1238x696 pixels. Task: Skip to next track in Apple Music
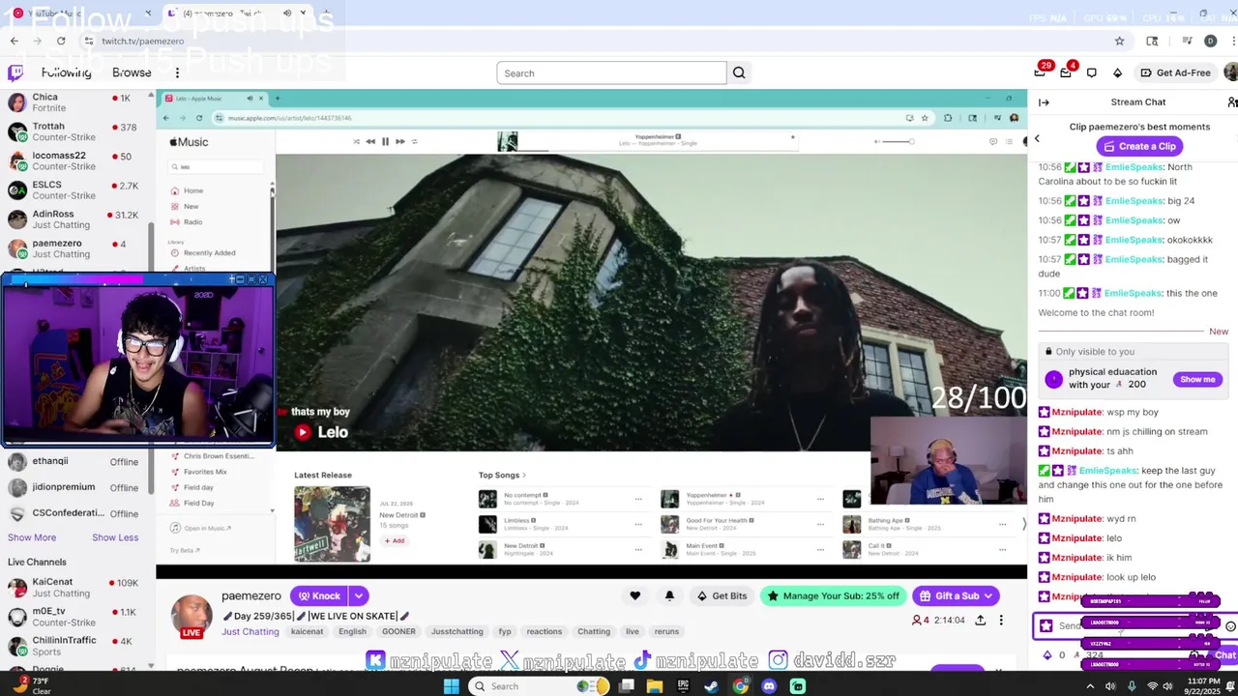pos(400,141)
